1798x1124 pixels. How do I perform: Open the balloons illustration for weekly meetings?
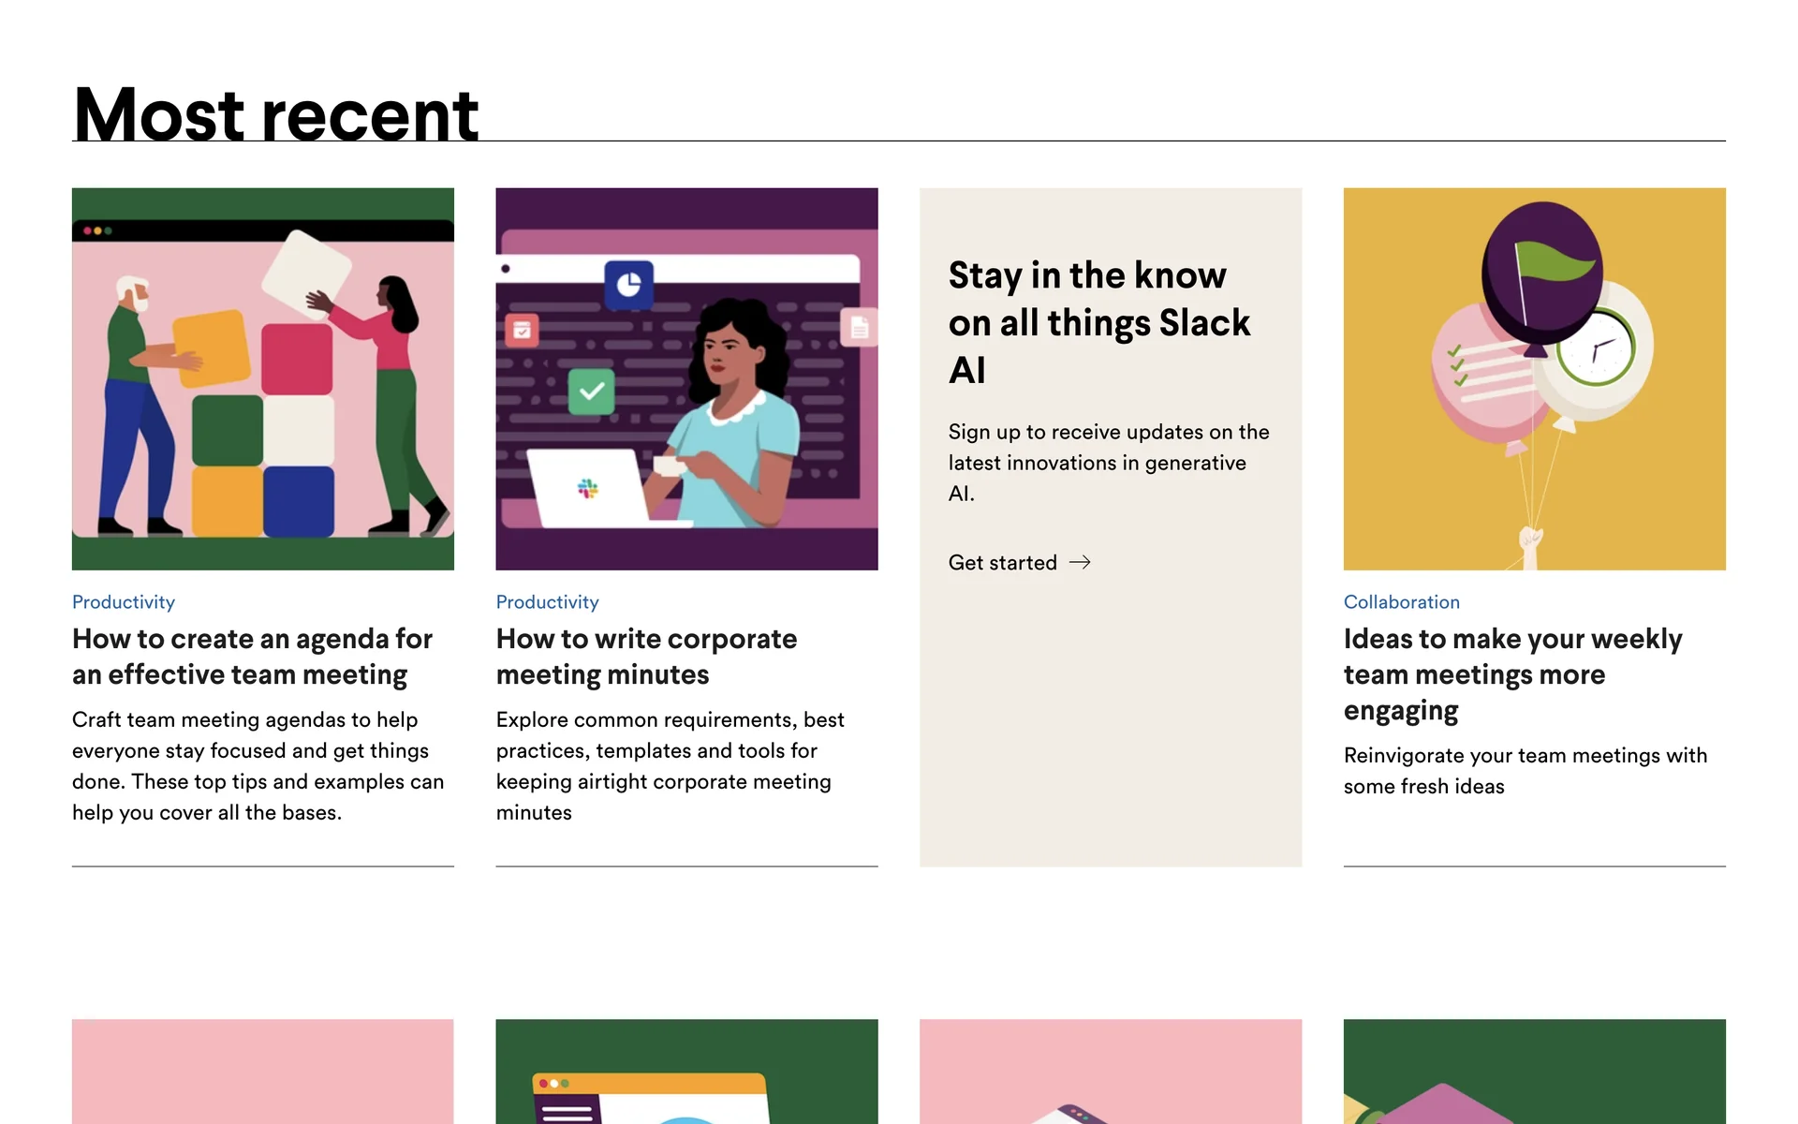coord(1534,378)
